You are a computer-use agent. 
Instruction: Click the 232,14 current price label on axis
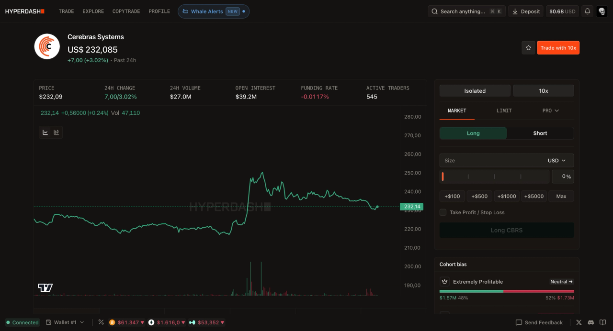point(412,207)
